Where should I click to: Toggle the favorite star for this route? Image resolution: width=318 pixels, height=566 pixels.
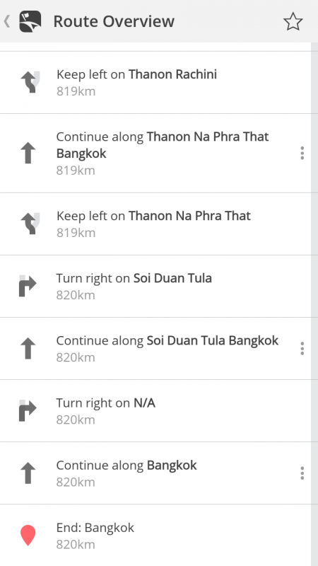293,22
